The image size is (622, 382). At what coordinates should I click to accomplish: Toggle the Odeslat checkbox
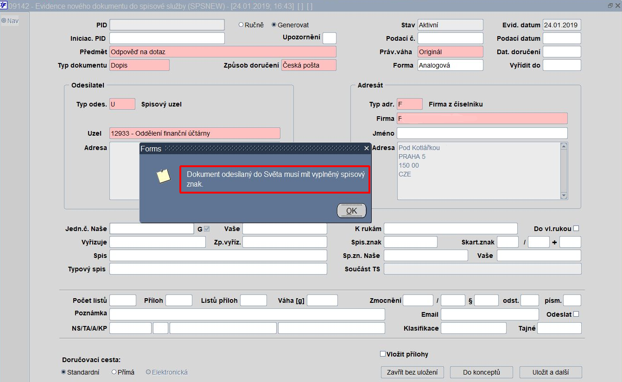point(576,314)
